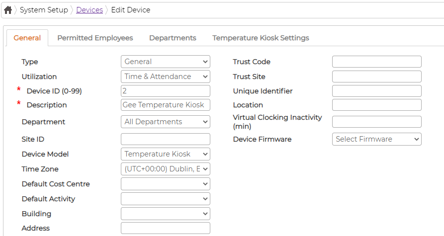
Task: Expand the Type dropdown
Action: coord(166,62)
